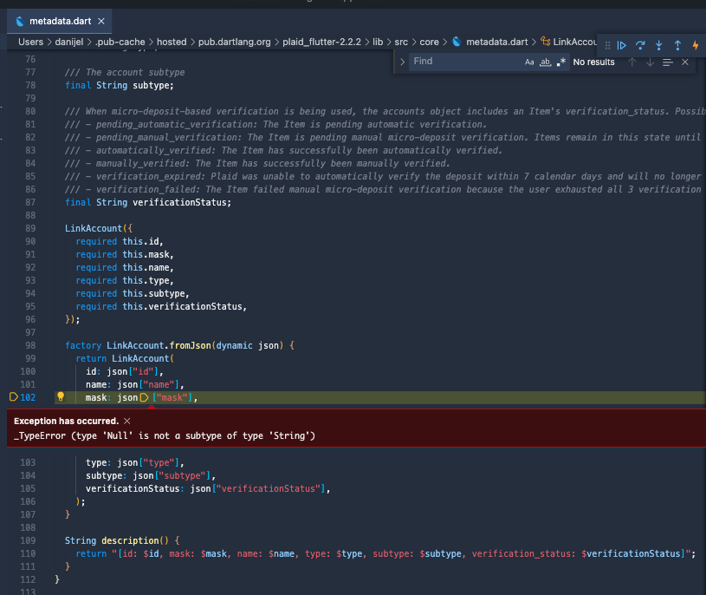Viewport: 706px width, 595px height.
Task: Go to next match in Find
Action: coord(650,62)
